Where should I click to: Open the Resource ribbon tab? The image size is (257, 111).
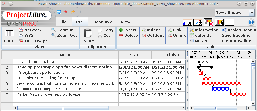(x=103, y=22)
